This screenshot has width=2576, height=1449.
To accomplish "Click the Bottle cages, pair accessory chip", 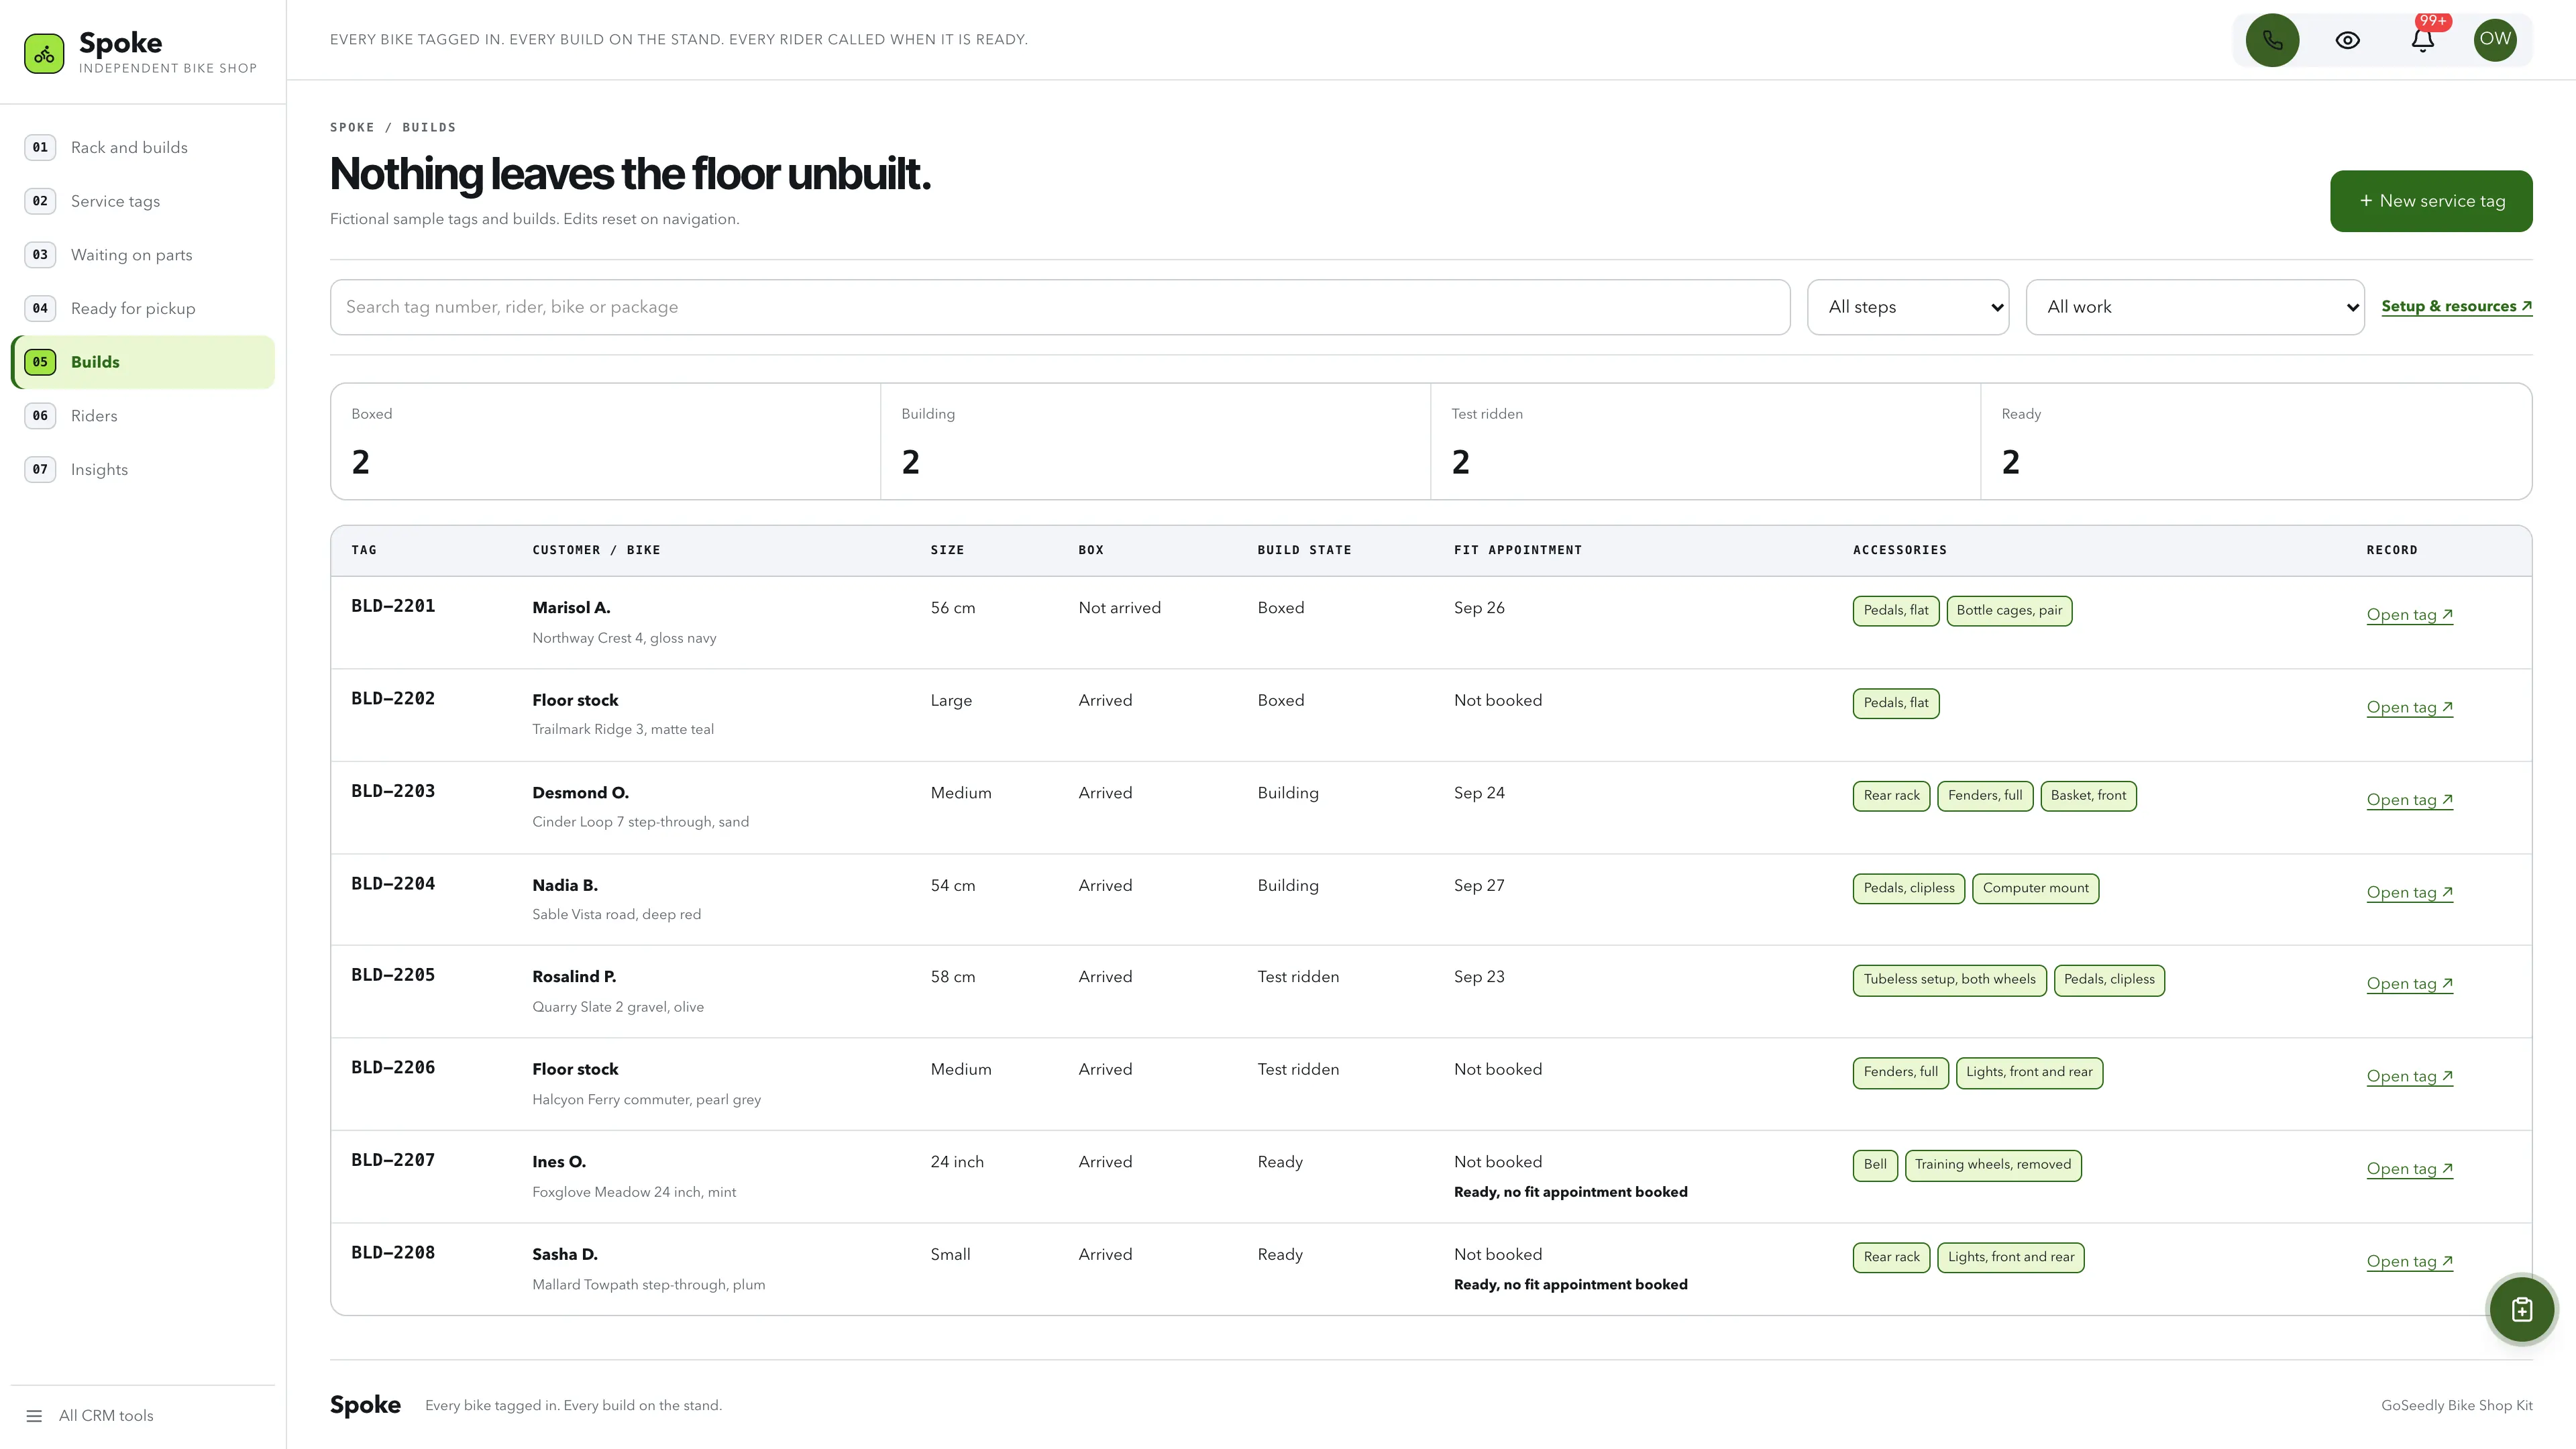I will [x=2009, y=610].
